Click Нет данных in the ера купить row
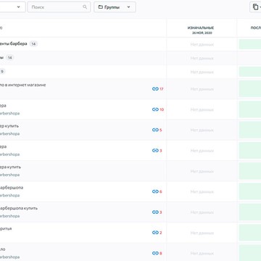 (x=202, y=171)
